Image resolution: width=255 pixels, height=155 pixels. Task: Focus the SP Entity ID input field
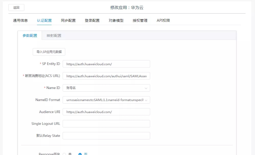[x=106, y=64]
